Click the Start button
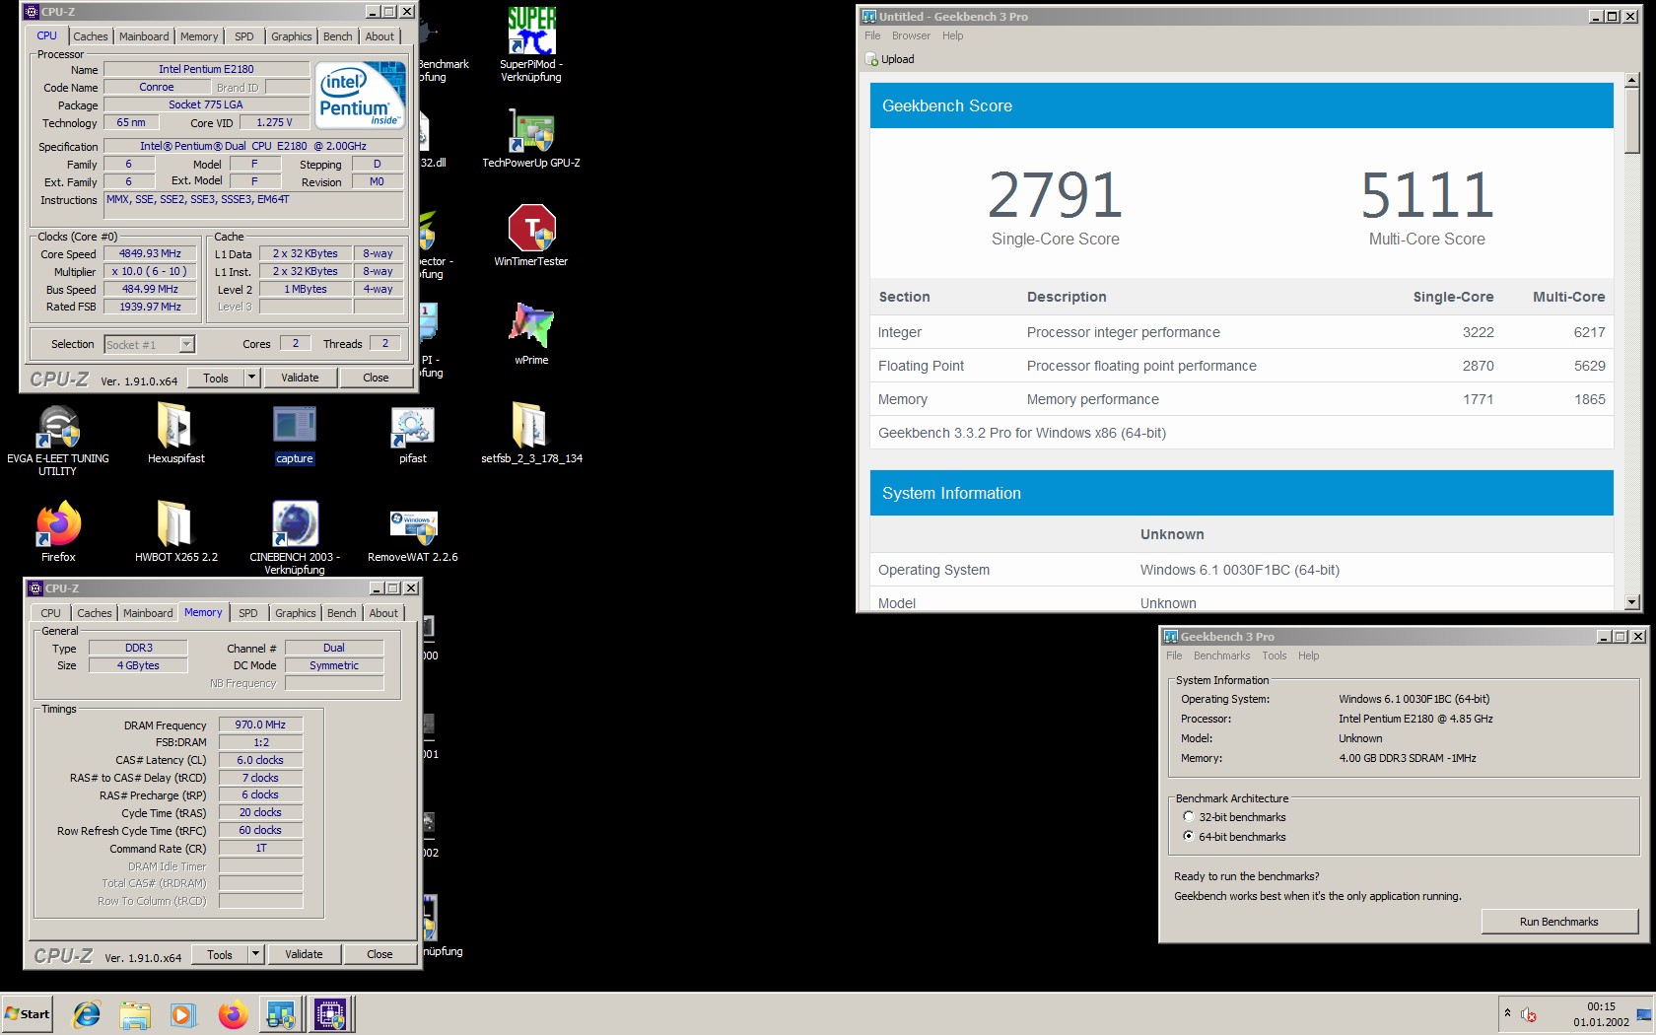The image size is (1656, 1035). pos(28,1014)
